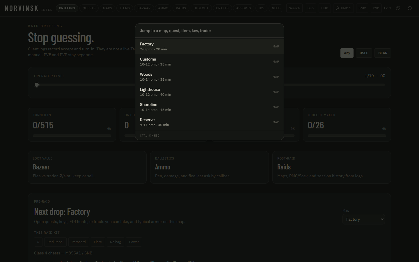Toggle the Flare kit chip
The image size is (419, 262).
[x=98, y=242]
